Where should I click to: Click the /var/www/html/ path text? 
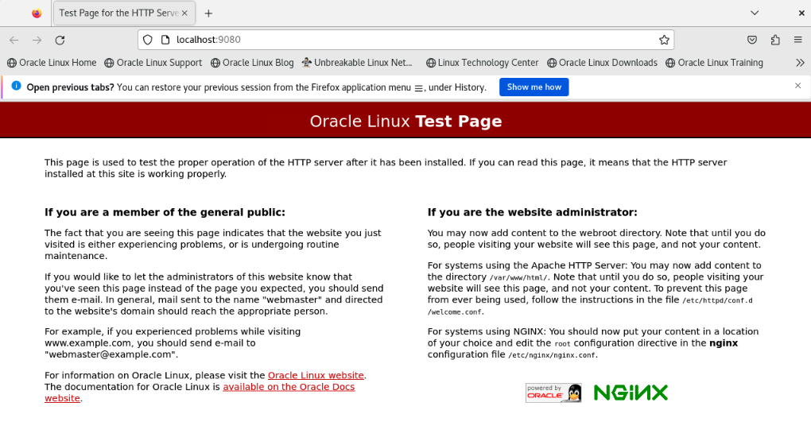[x=518, y=277]
